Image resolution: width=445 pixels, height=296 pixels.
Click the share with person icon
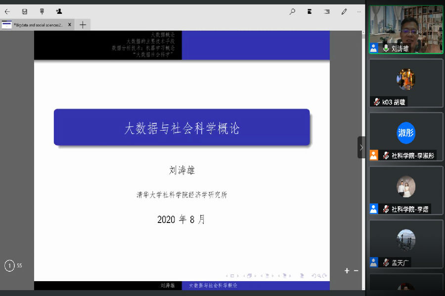click(x=59, y=11)
